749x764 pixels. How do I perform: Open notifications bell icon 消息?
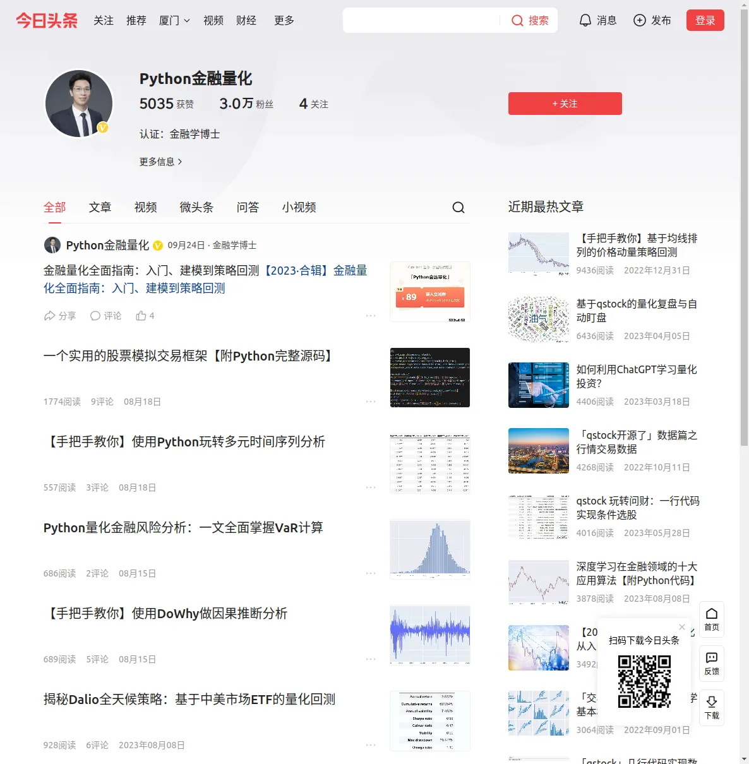585,21
